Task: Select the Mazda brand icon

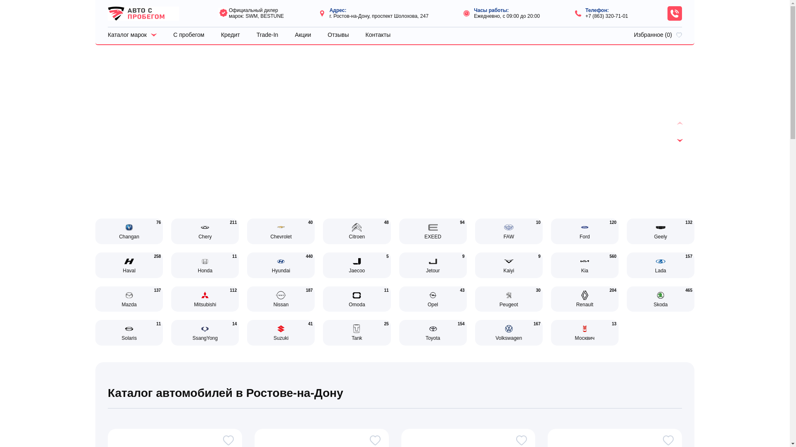Action: (x=129, y=295)
